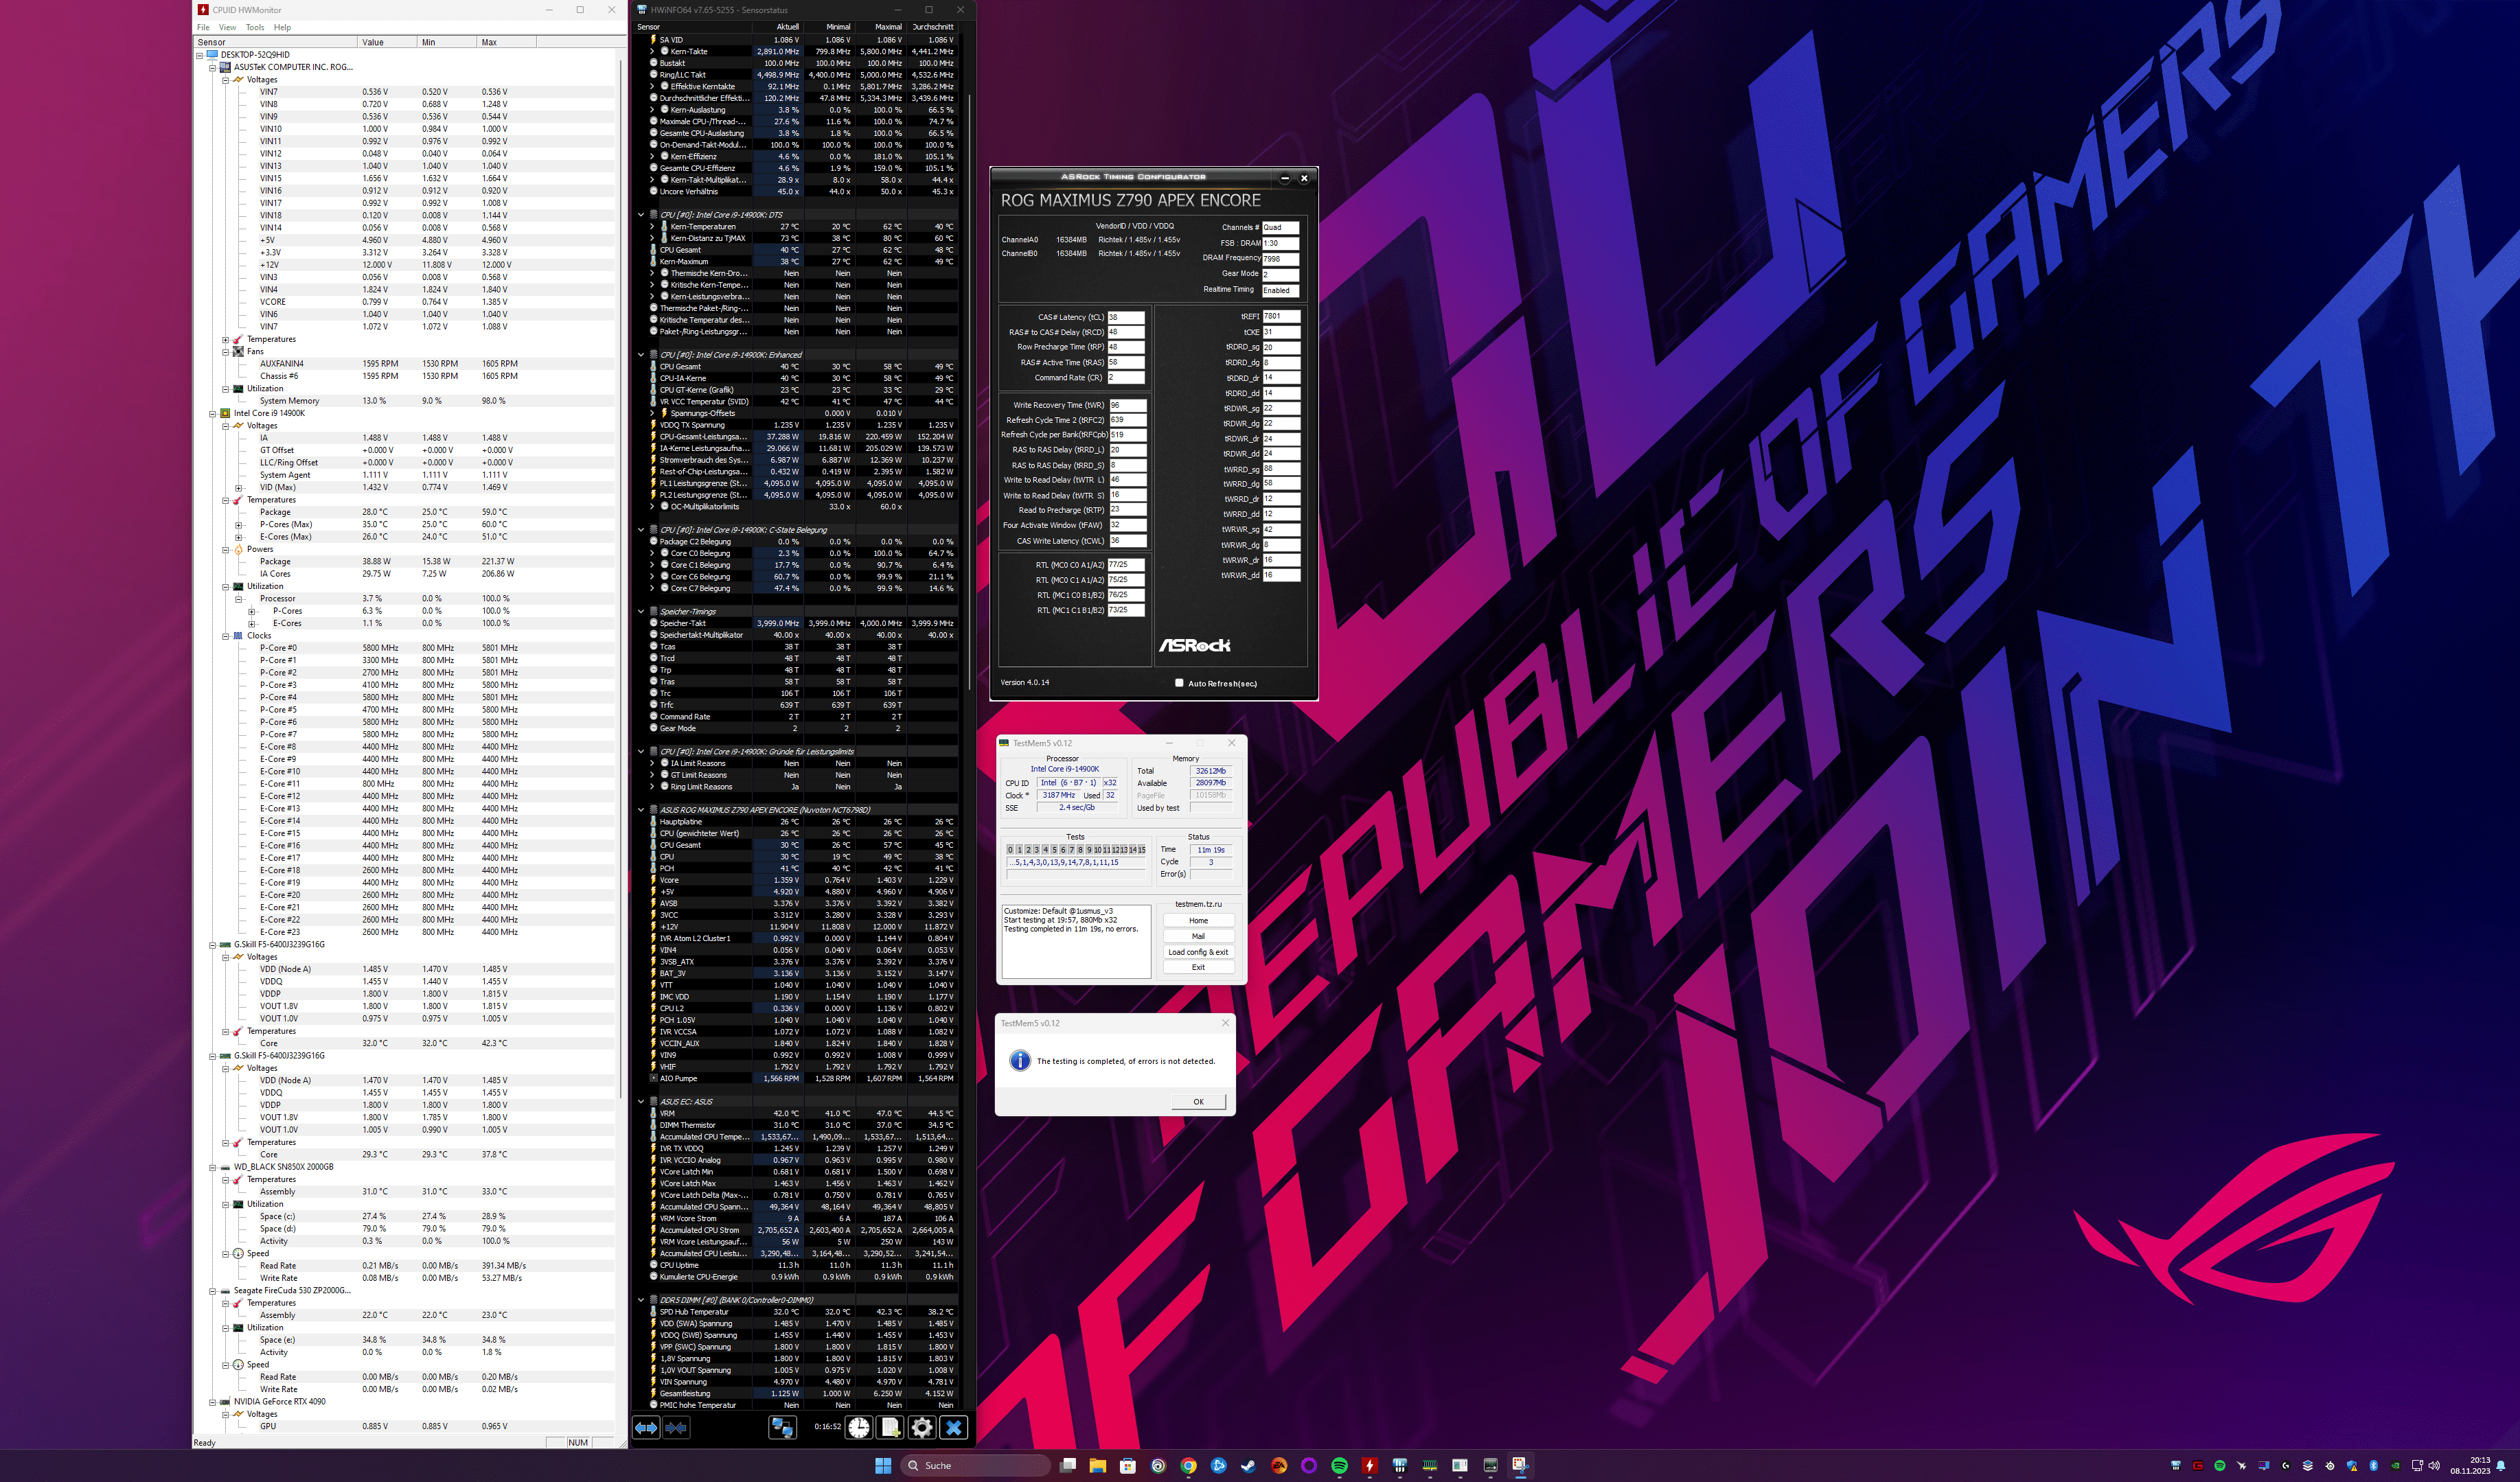2520x1482 pixels.
Task: Open Steam from the taskbar
Action: click(1248, 1465)
